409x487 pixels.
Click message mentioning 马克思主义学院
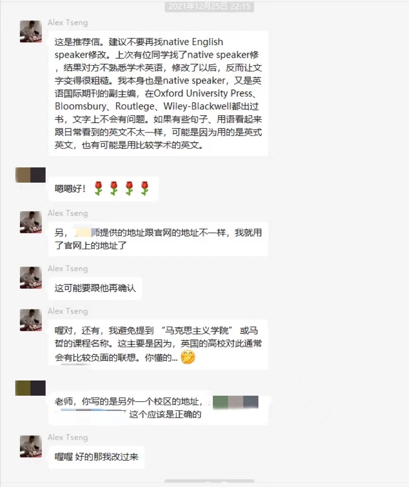[x=158, y=344]
